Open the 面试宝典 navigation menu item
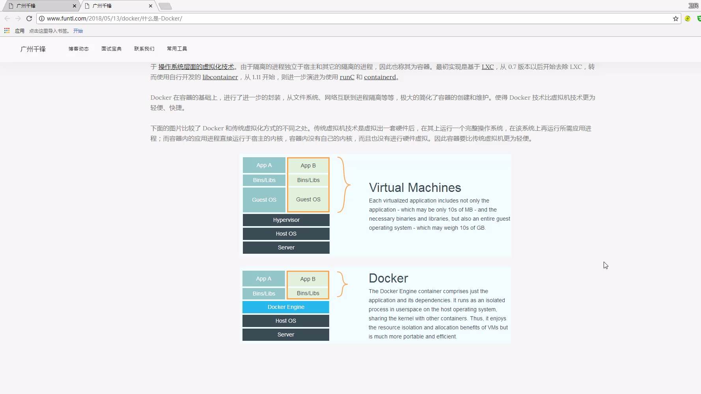Viewport: 701px width, 394px height. coord(111,49)
